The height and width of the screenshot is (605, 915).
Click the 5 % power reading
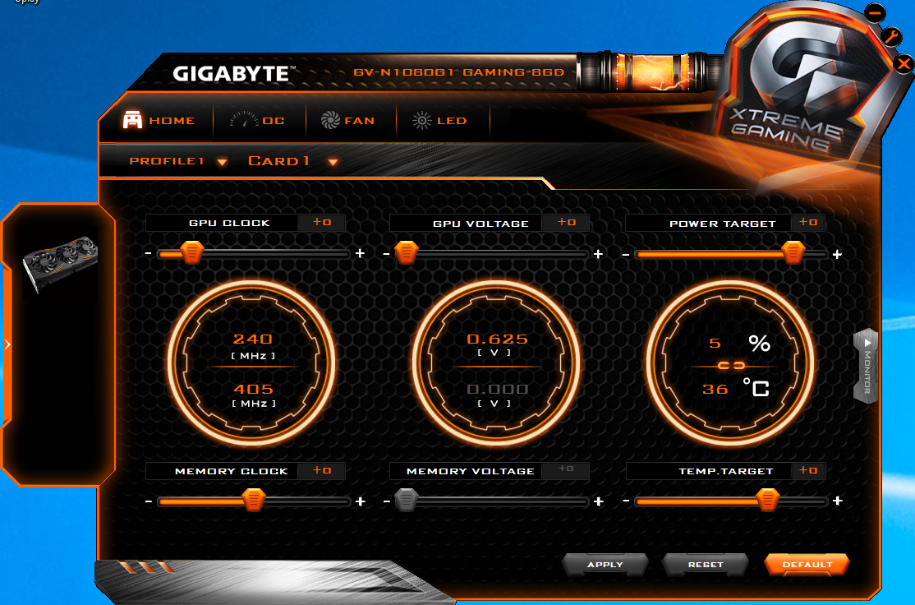(x=715, y=344)
